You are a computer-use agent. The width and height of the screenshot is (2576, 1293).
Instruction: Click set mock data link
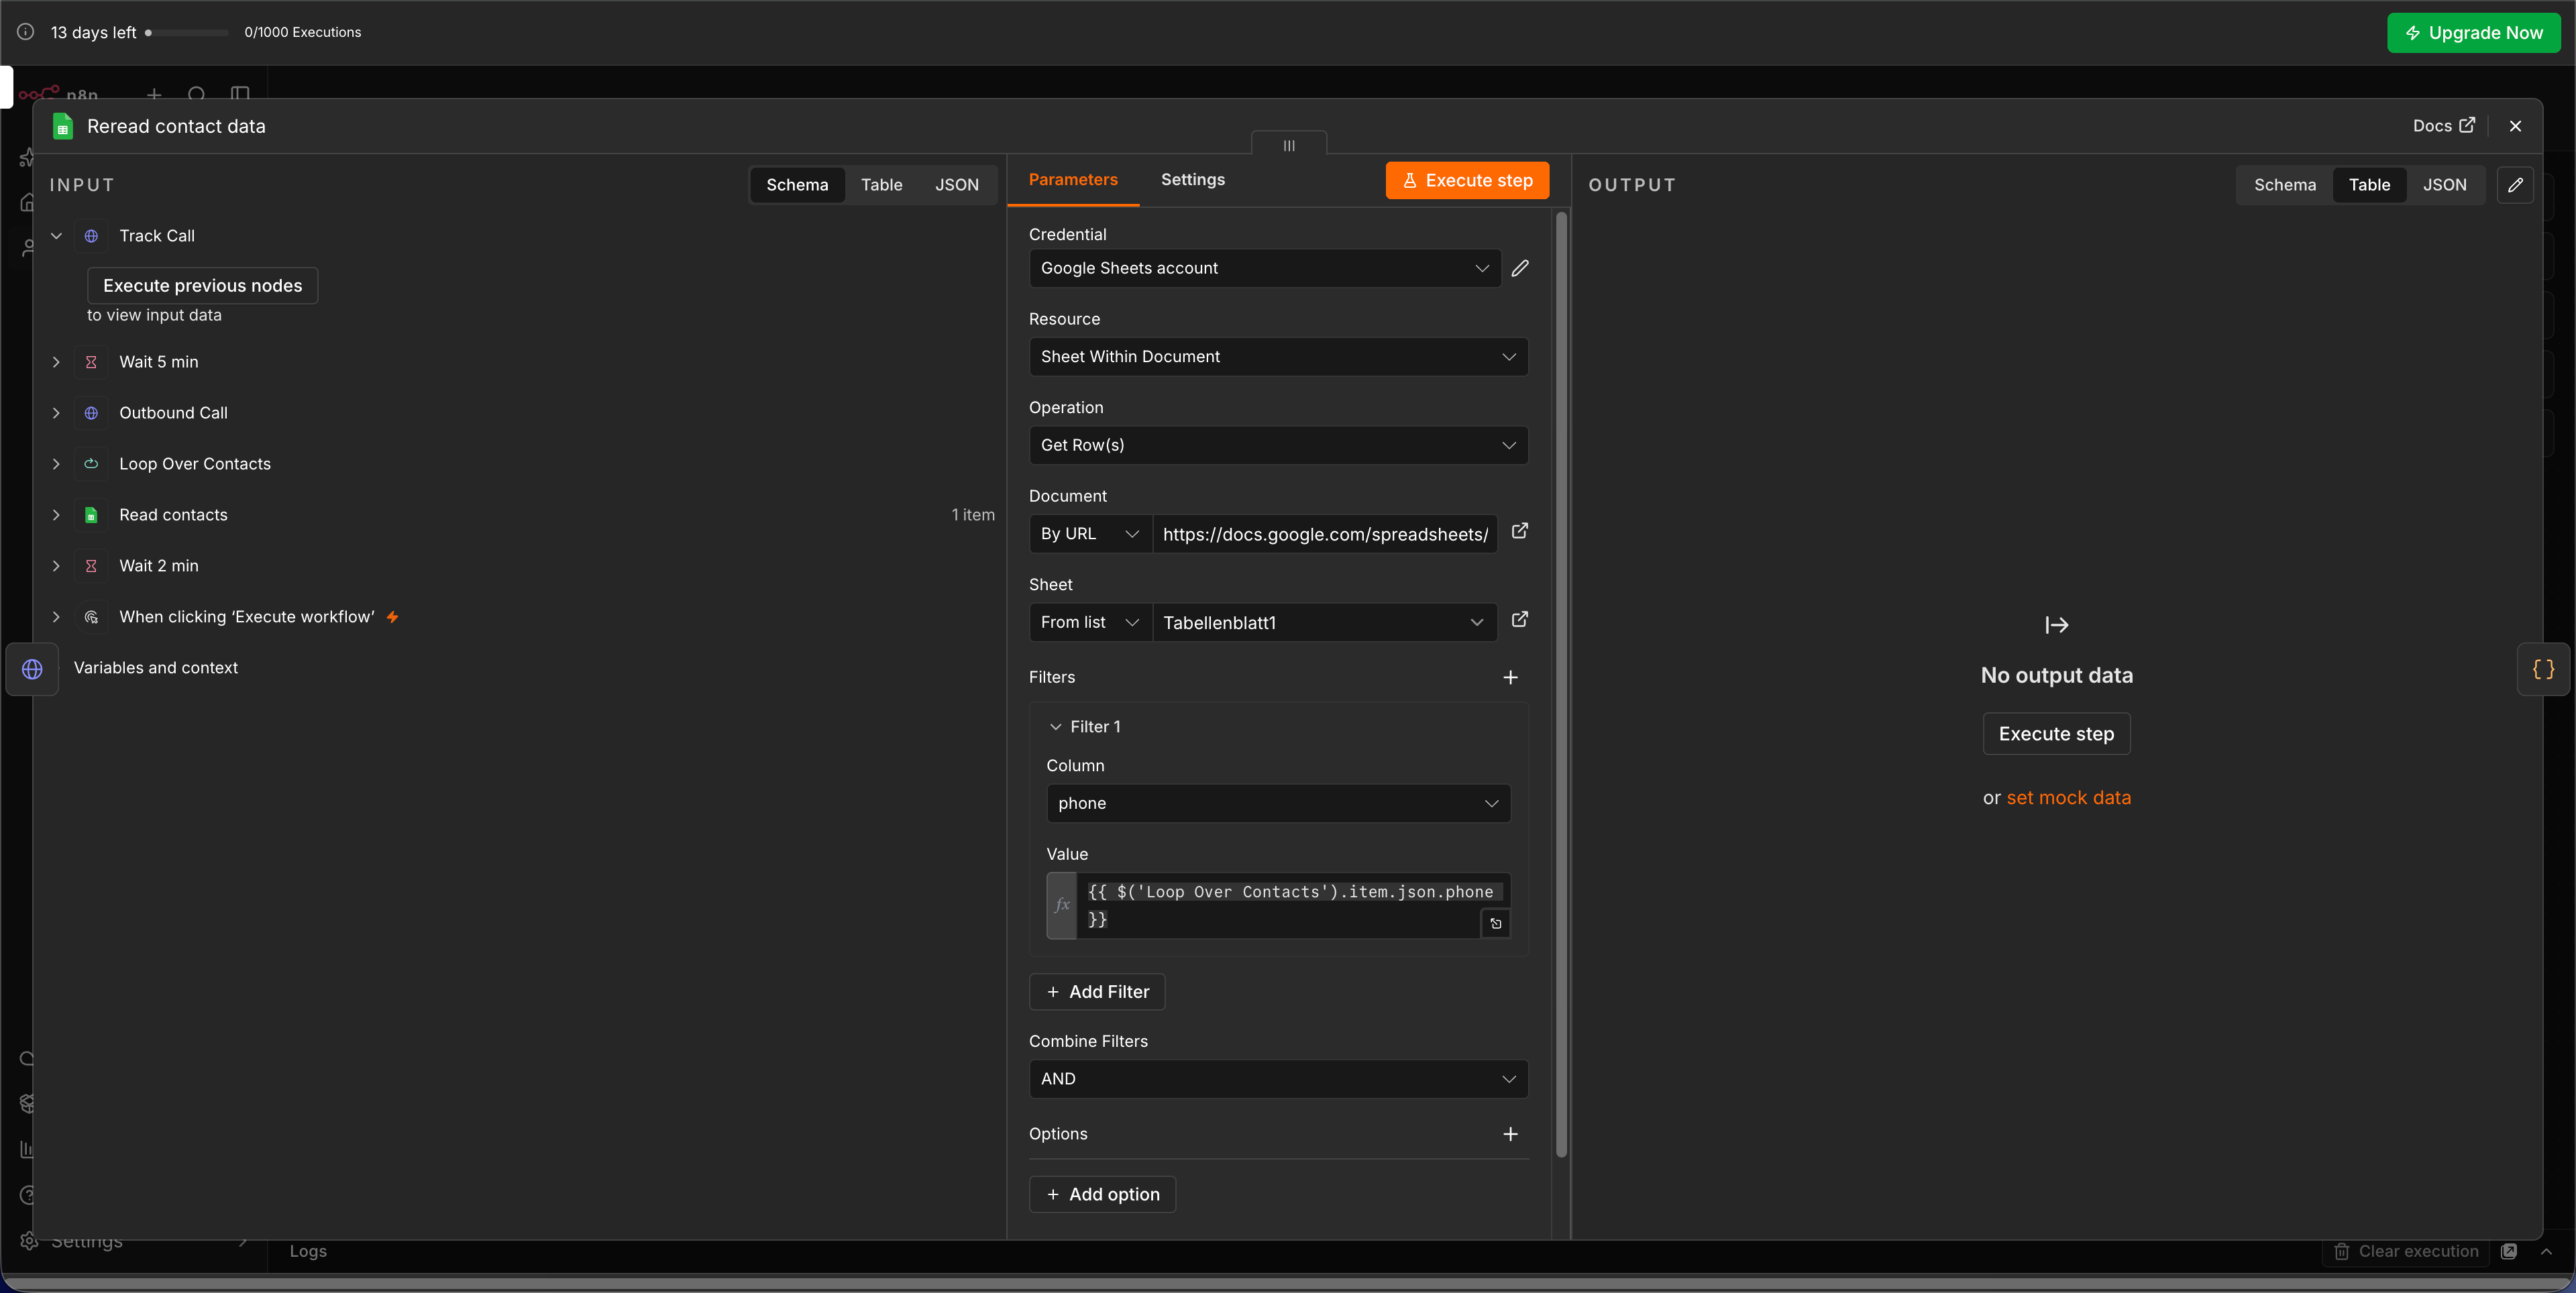[x=2068, y=798]
